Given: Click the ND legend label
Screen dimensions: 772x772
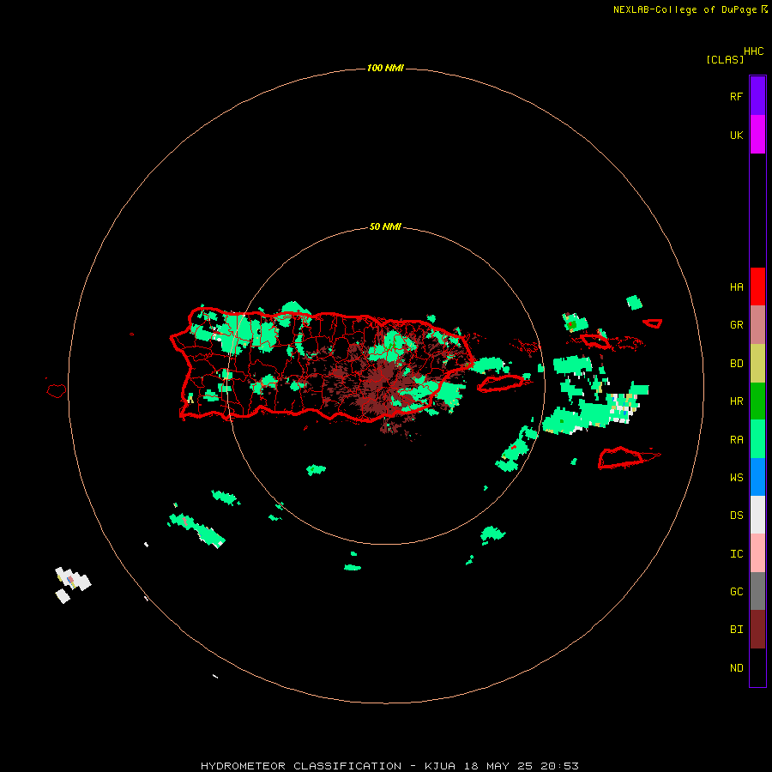Looking at the screenshot, I should point(736,668).
